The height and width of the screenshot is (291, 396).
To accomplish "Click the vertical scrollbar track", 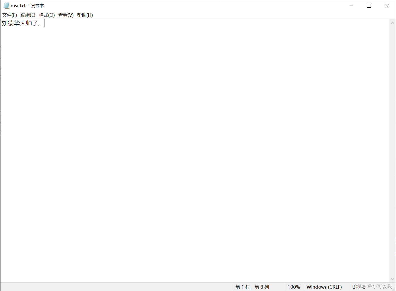I will (x=392, y=152).
